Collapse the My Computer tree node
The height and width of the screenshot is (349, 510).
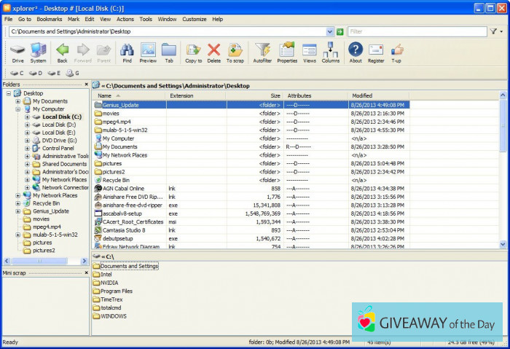[17, 109]
